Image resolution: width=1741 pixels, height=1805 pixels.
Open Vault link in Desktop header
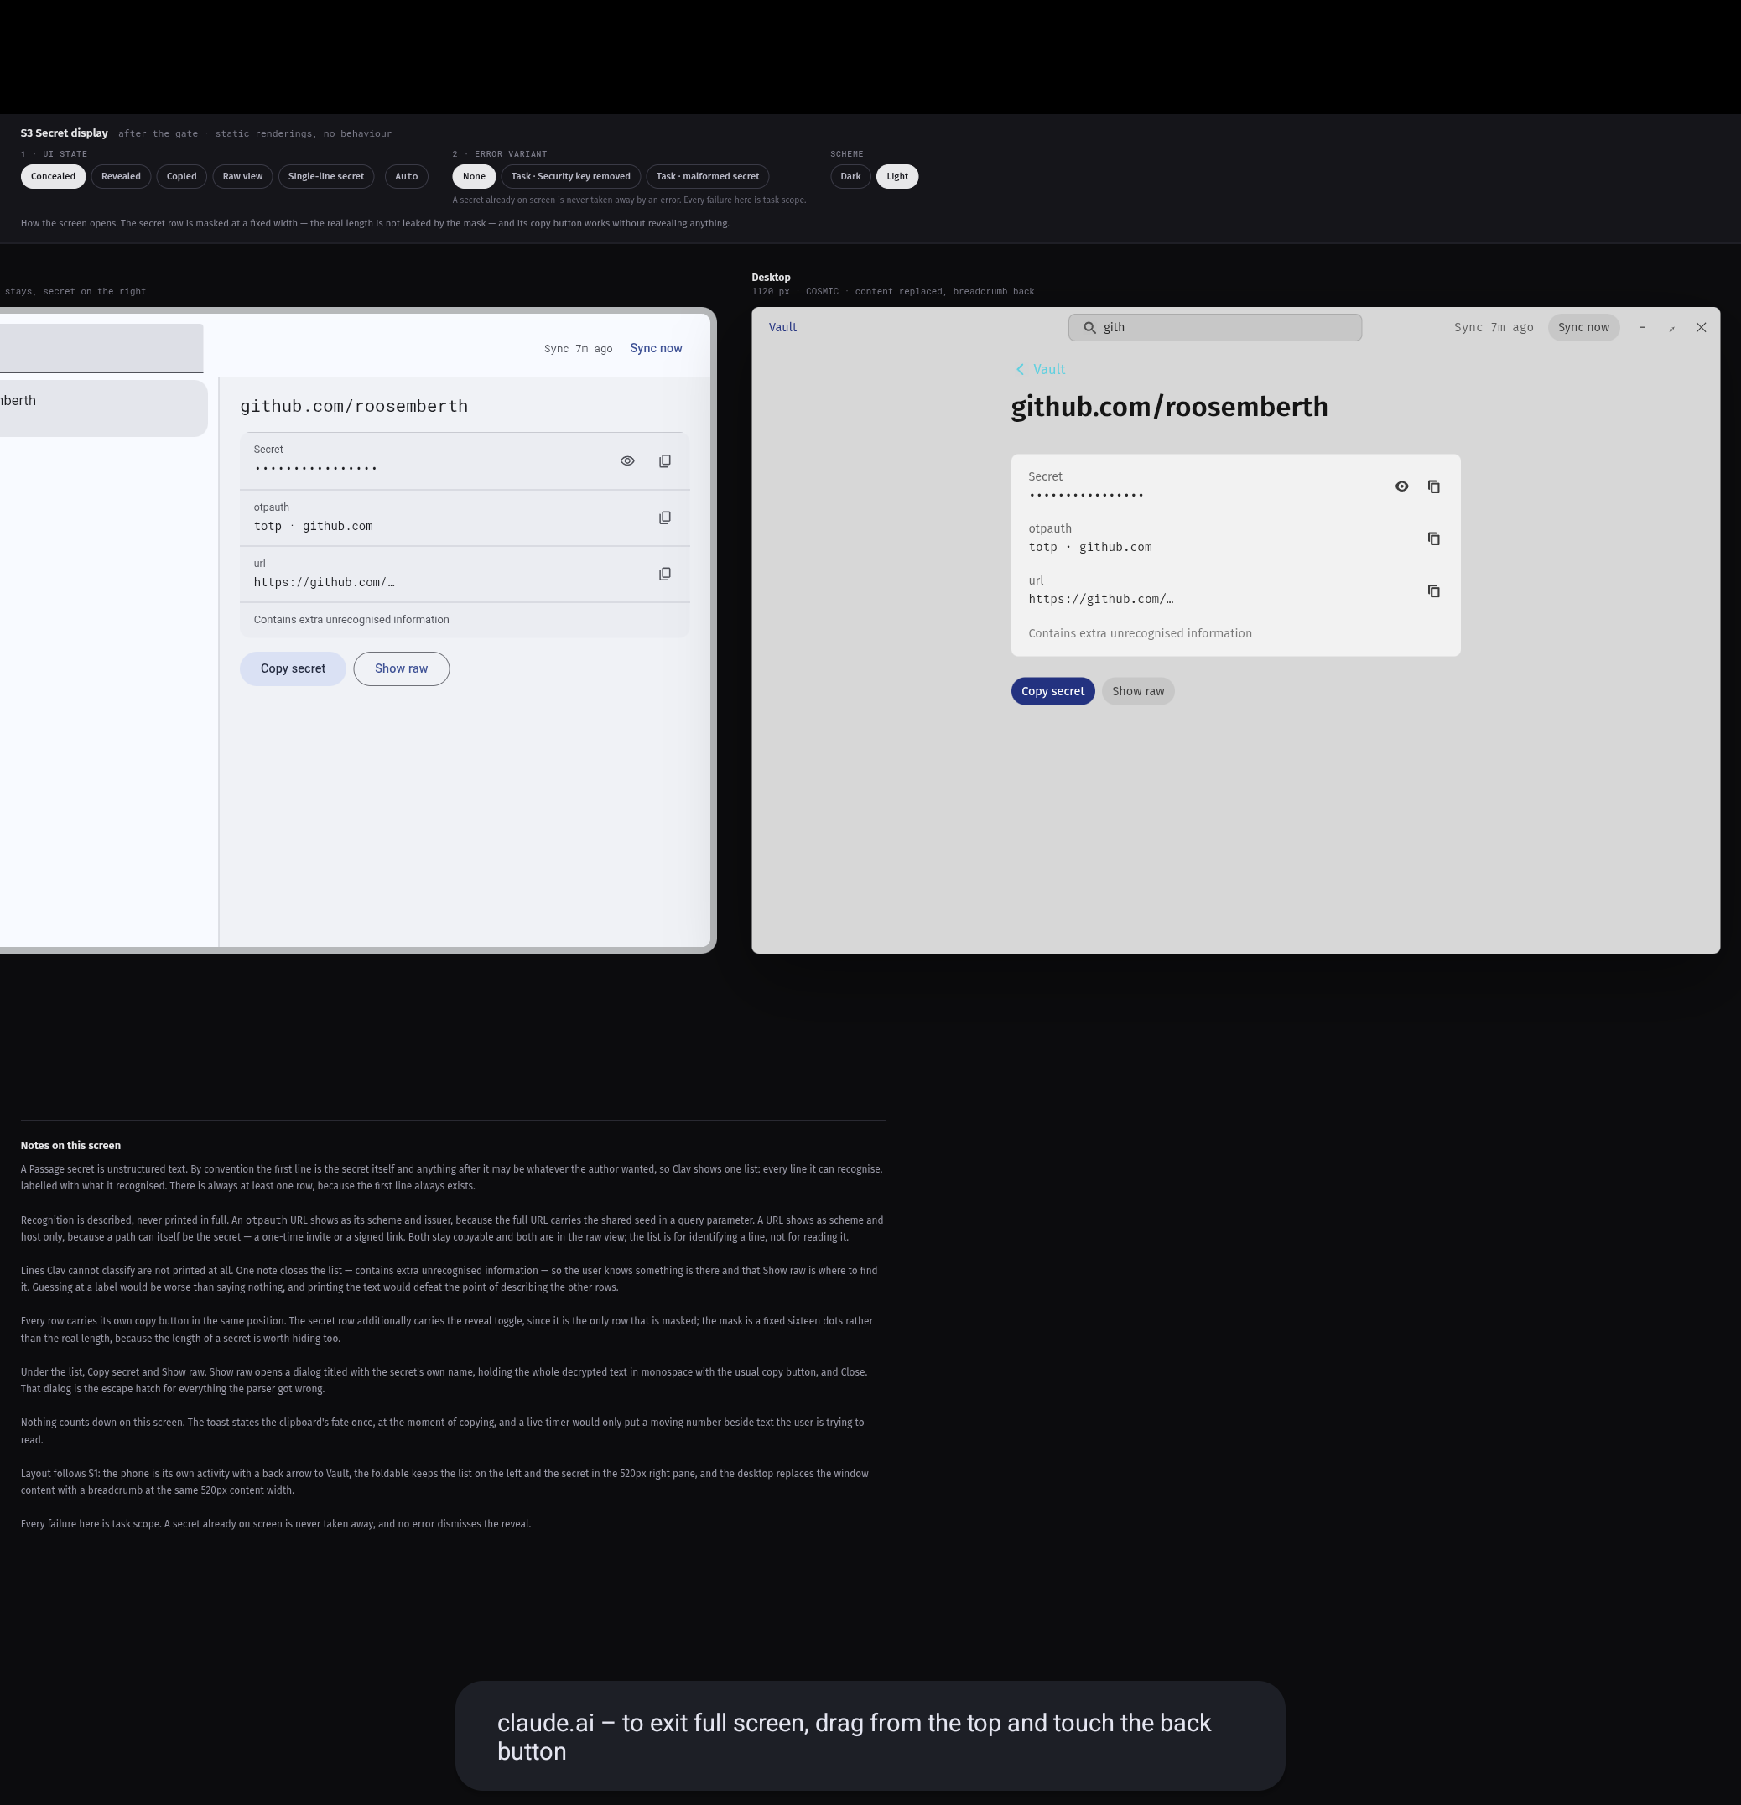pyautogui.click(x=782, y=327)
